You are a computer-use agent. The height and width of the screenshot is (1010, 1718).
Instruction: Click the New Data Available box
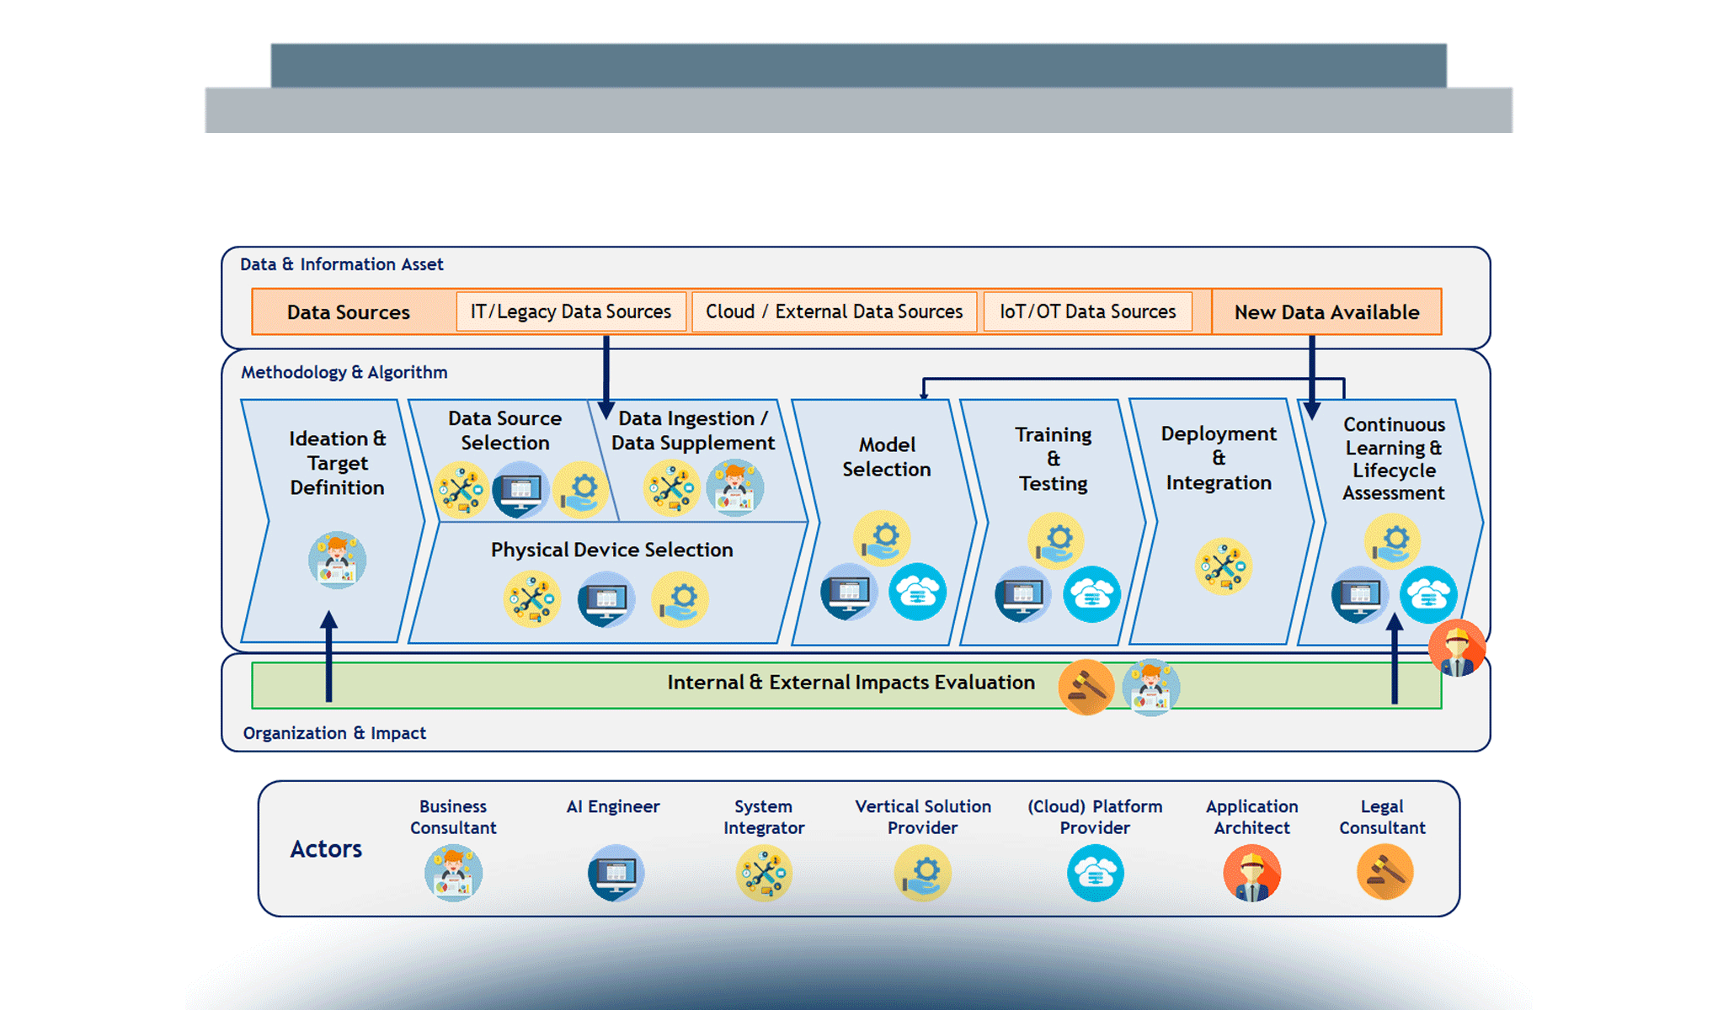coord(1326,312)
